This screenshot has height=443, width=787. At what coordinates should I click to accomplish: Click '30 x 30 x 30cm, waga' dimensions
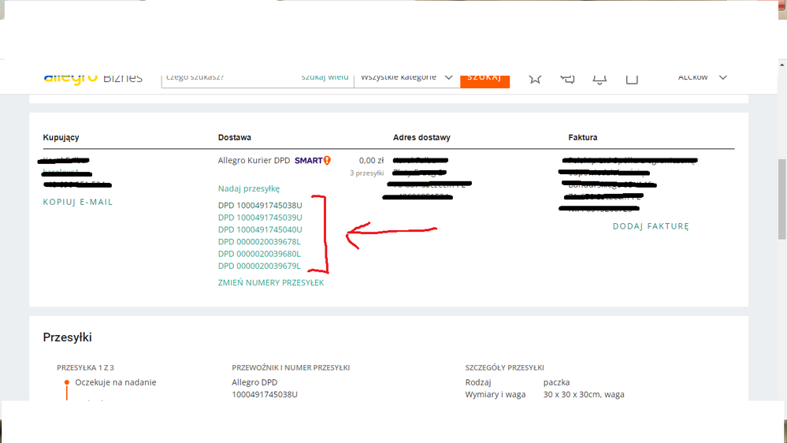(x=584, y=394)
